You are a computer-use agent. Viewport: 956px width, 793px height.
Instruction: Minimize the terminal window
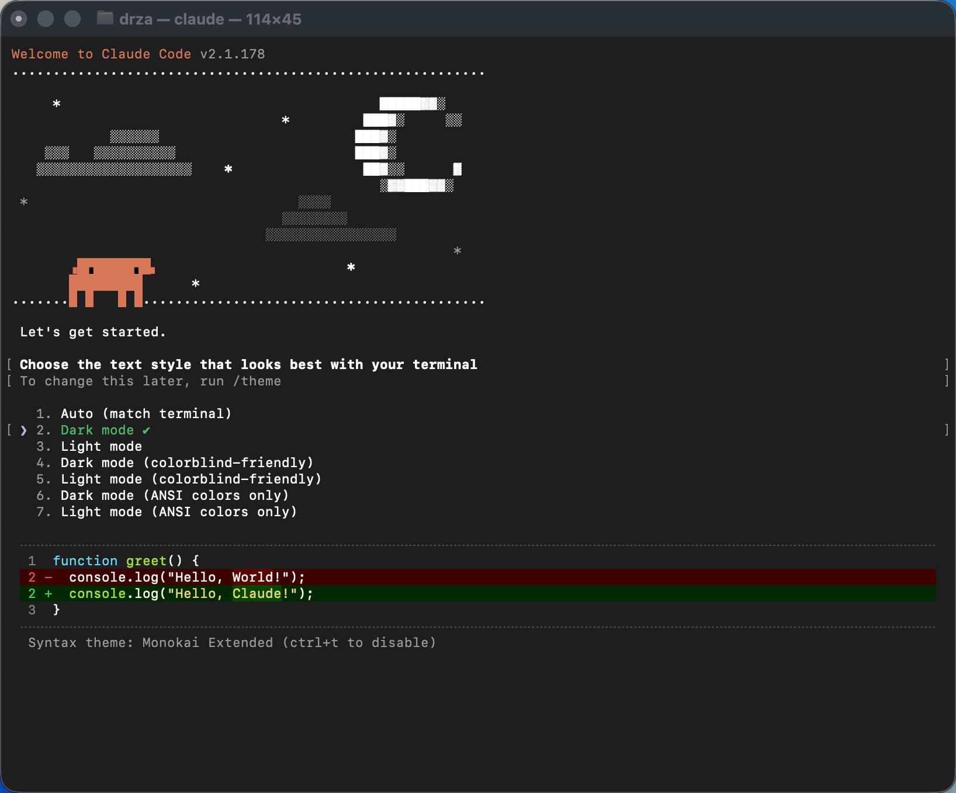tap(46, 19)
